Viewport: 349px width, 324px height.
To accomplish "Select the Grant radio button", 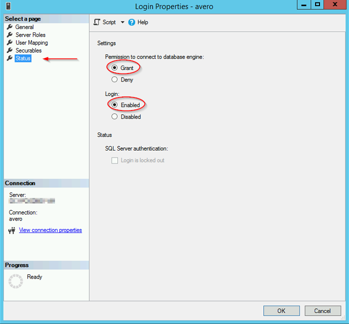I will tap(114, 67).
